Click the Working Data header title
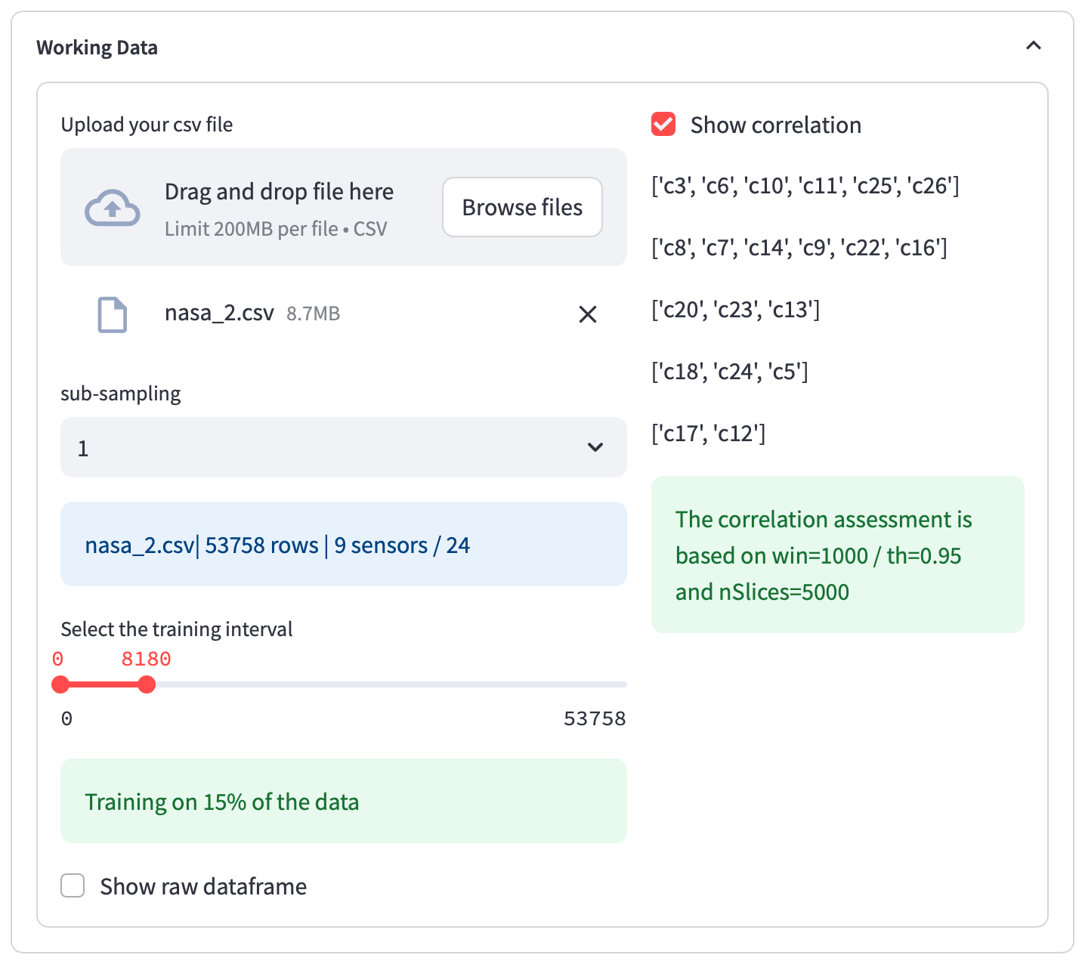The image size is (1082, 964). (x=97, y=48)
